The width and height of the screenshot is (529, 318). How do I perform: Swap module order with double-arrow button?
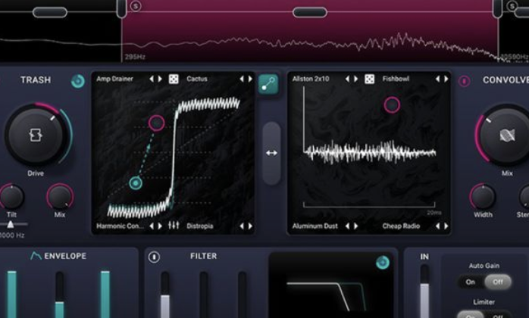[271, 153]
